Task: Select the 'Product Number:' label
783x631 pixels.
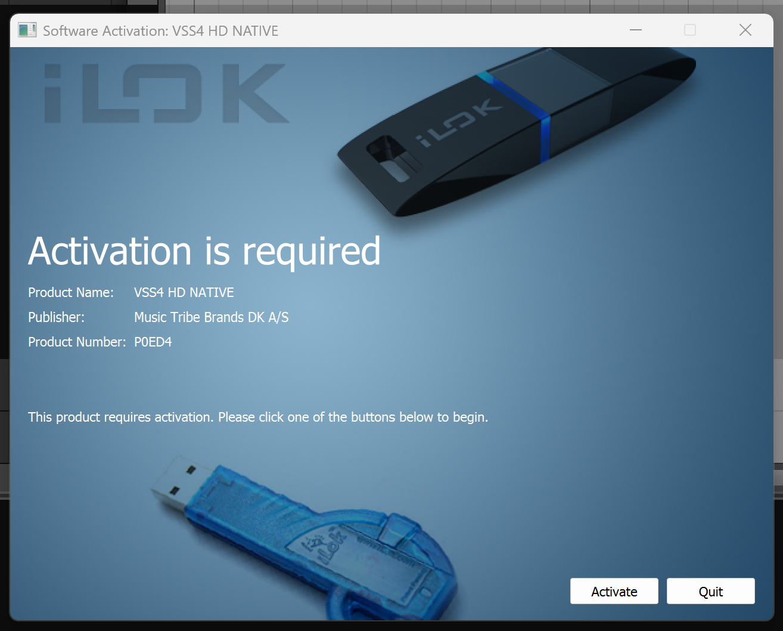Action: coord(77,342)
